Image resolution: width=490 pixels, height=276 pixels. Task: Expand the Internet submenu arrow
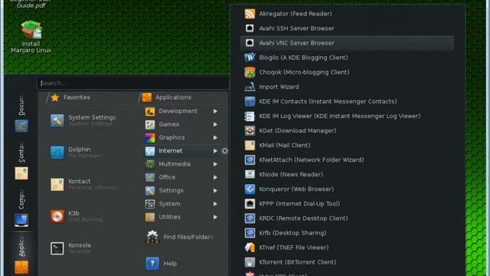(x=215, y=151)
